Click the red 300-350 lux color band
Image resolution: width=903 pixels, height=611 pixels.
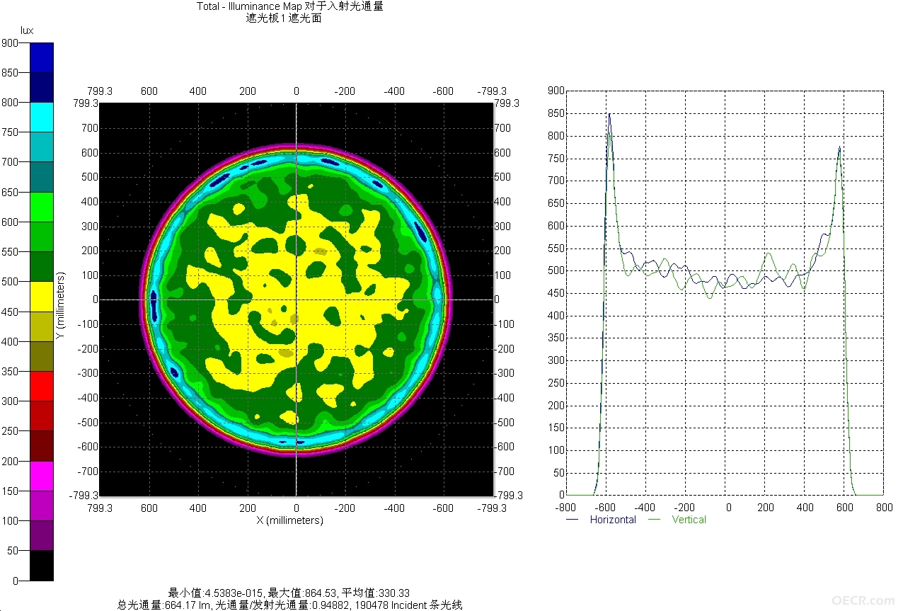click(42, 386)
